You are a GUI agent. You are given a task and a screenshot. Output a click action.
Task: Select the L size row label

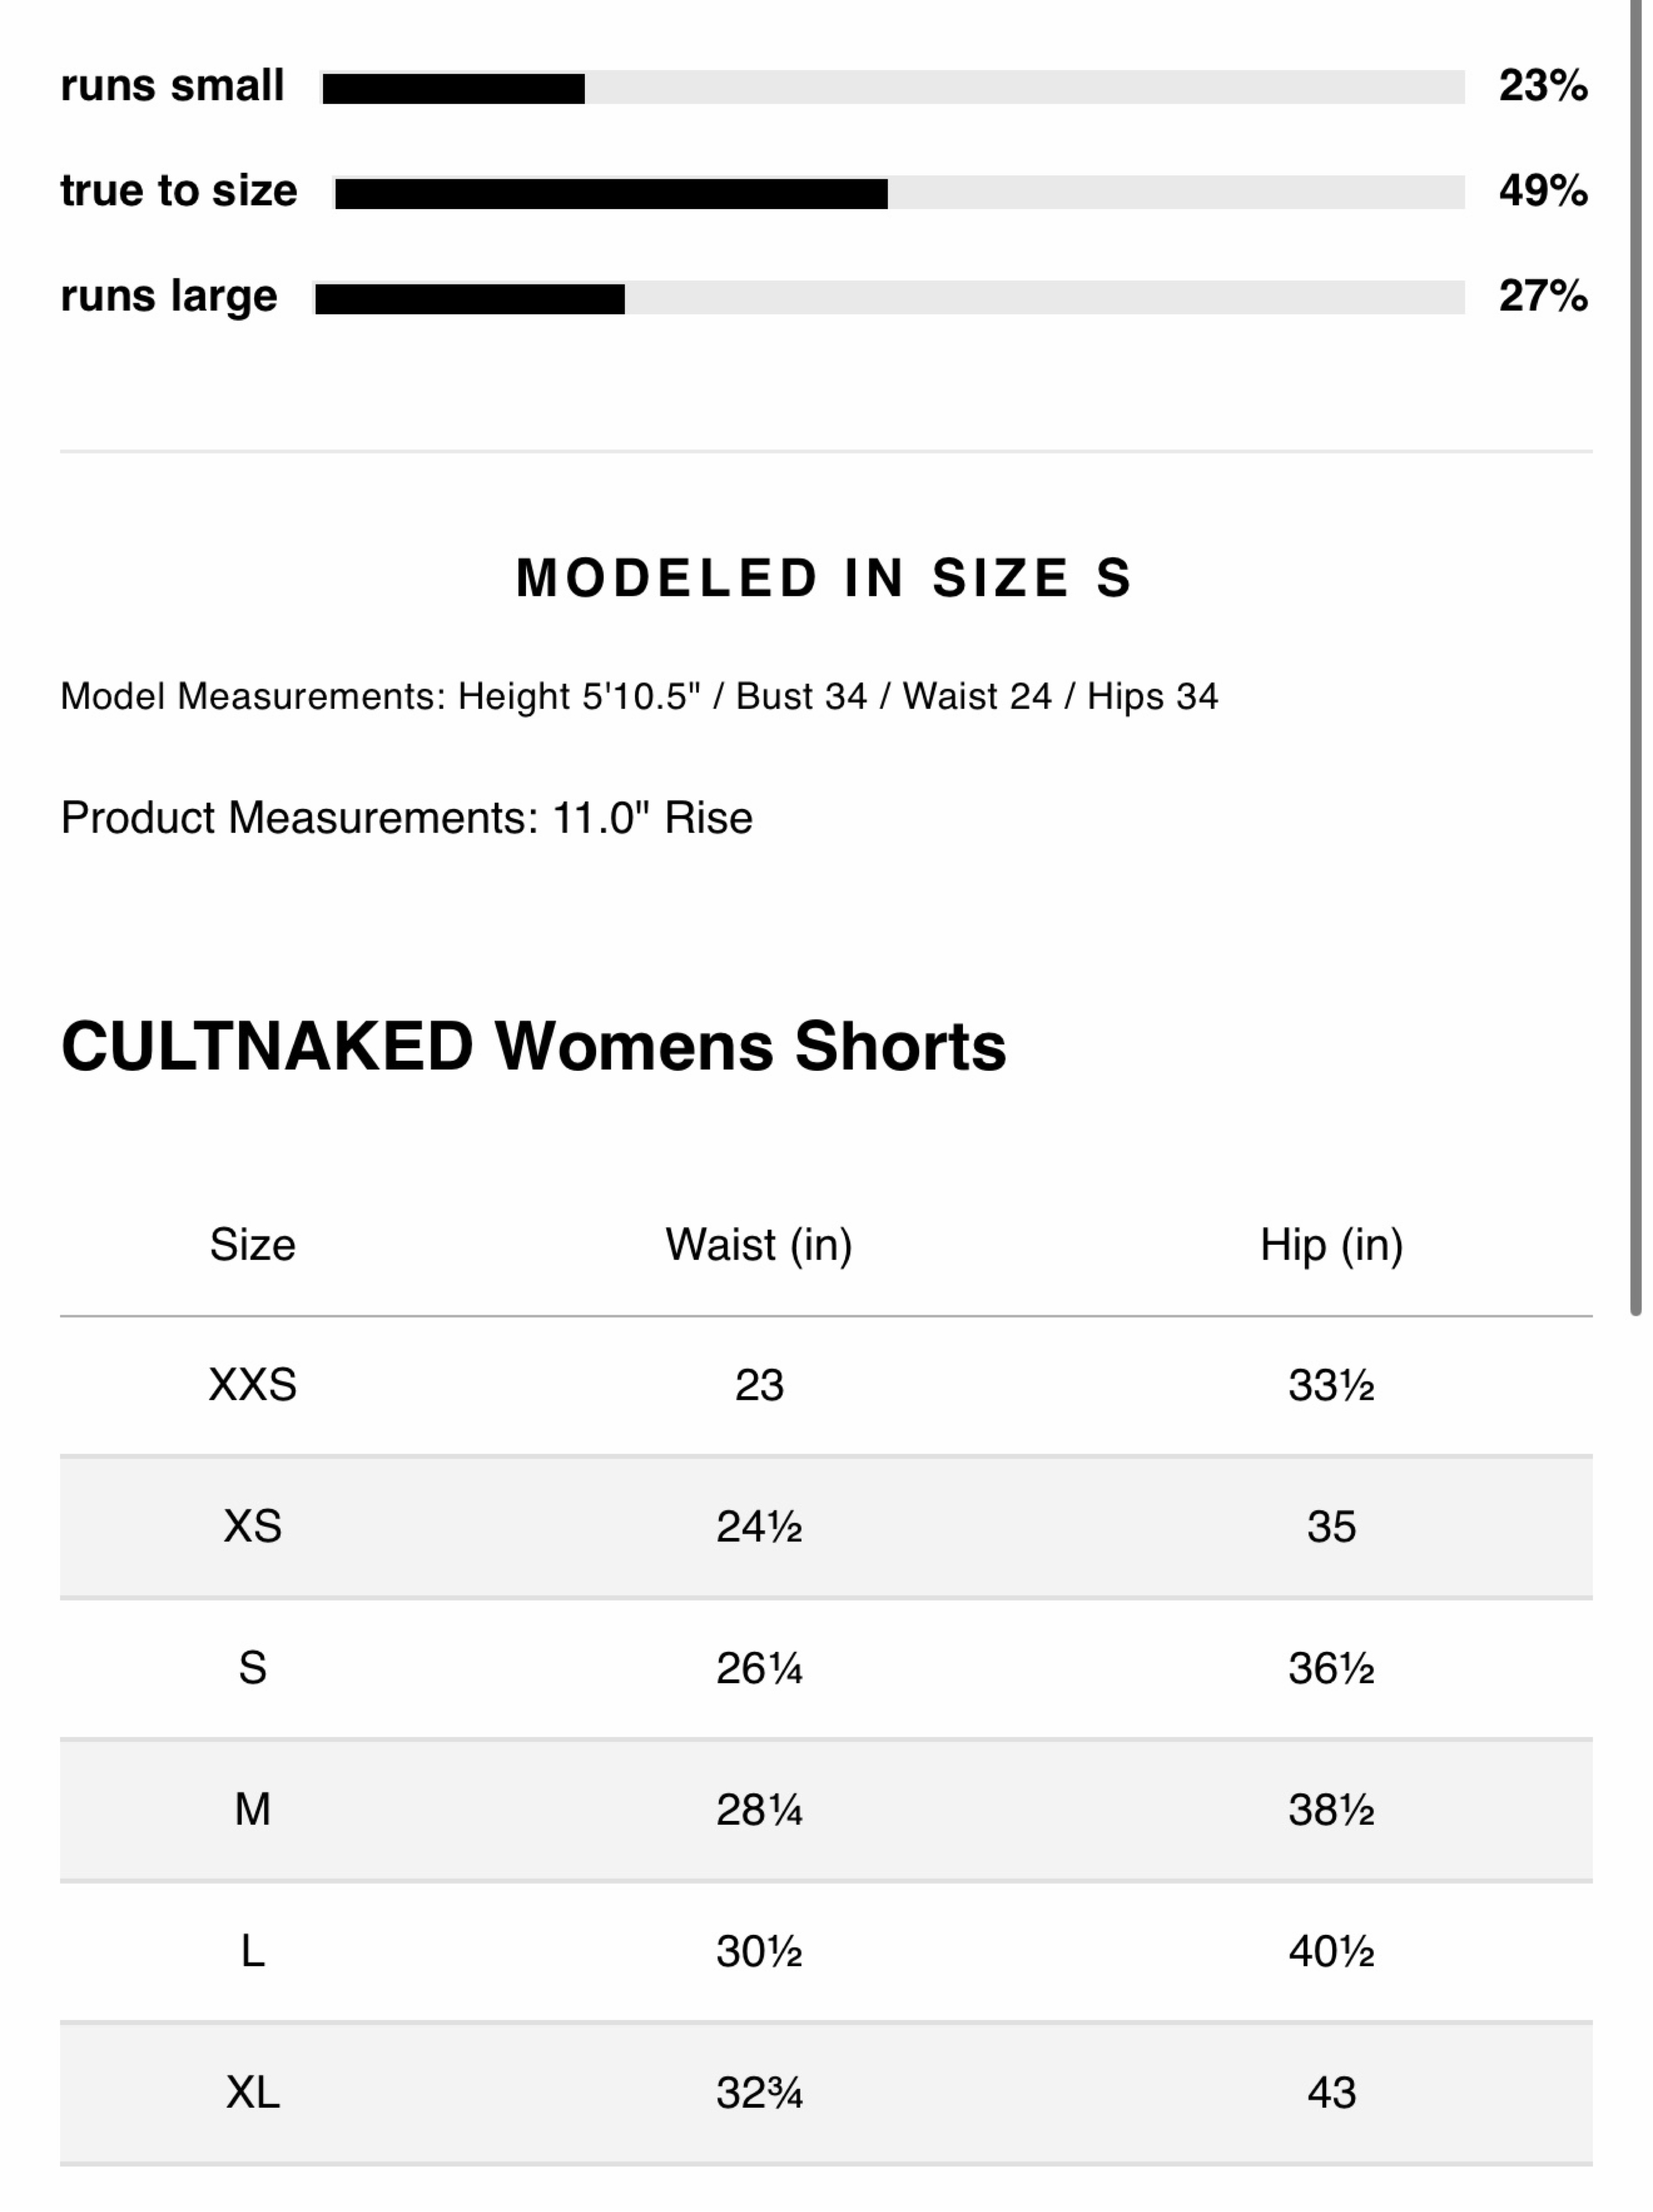tap(252, 1951)
